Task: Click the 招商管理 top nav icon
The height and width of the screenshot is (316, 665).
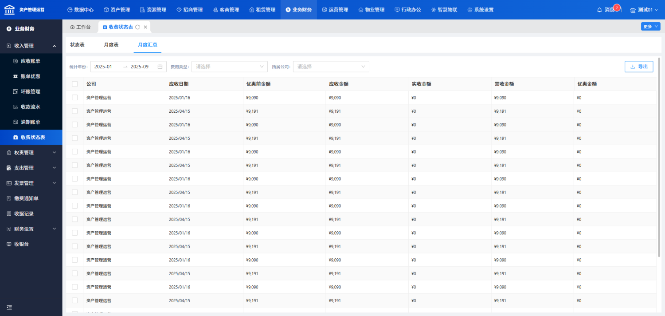Action: pos(179,9)
